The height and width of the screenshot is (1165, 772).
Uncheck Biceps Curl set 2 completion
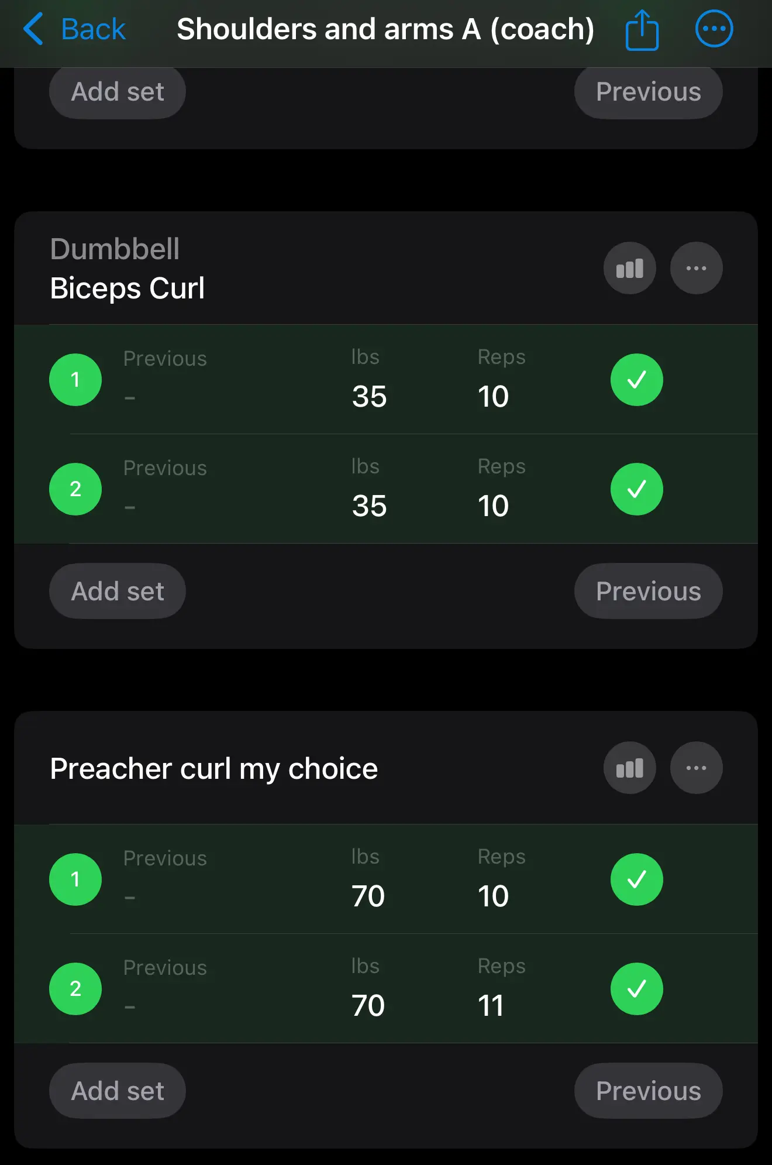[x=636, y=489]
